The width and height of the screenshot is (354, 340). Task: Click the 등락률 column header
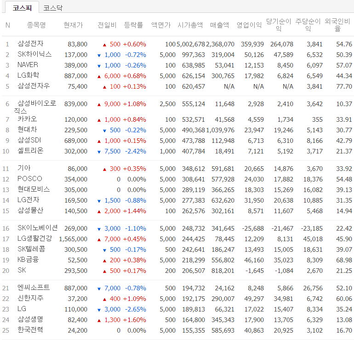pyautogui.click(x=134, y=25)
